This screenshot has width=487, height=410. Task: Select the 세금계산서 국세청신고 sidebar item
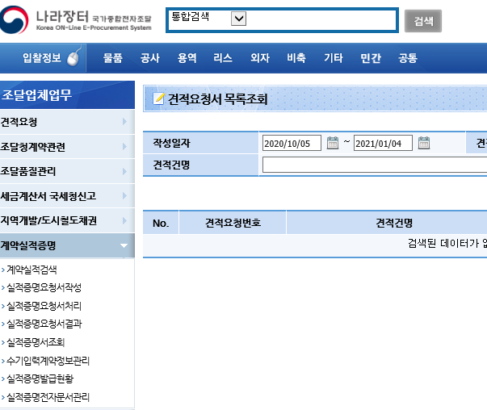pos(67,196)
